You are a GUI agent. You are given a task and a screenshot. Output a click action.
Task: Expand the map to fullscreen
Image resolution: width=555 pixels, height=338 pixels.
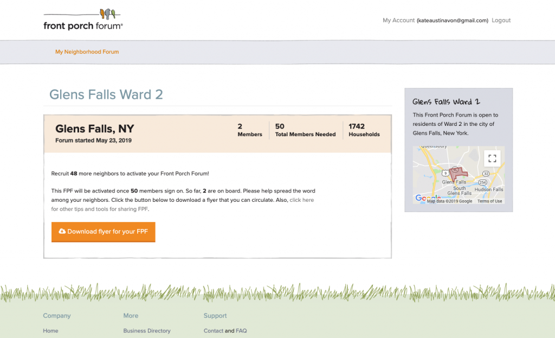[492, 158]
